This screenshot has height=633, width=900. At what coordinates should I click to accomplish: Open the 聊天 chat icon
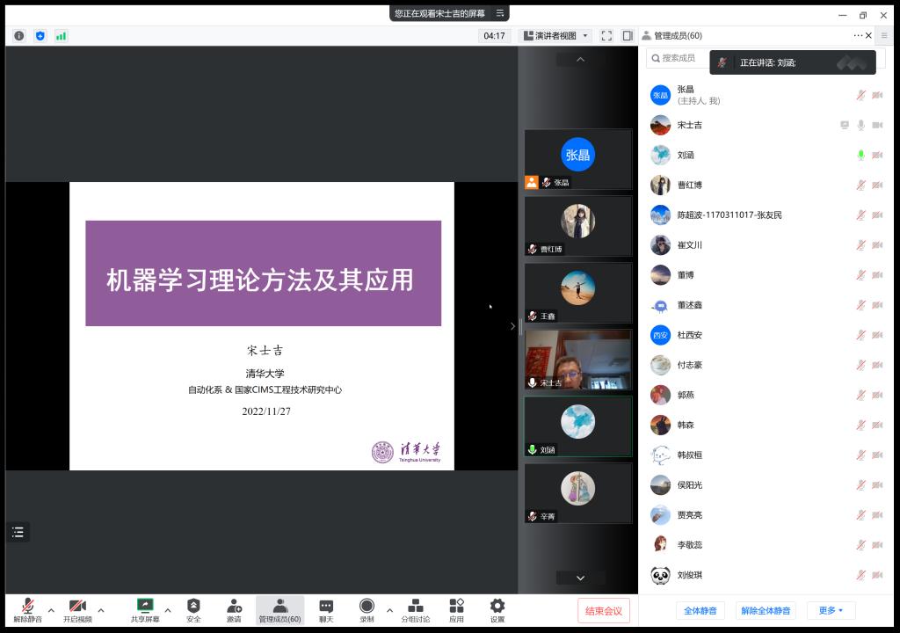(326, 607)
